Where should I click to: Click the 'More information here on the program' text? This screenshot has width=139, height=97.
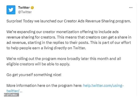(44, 86)
